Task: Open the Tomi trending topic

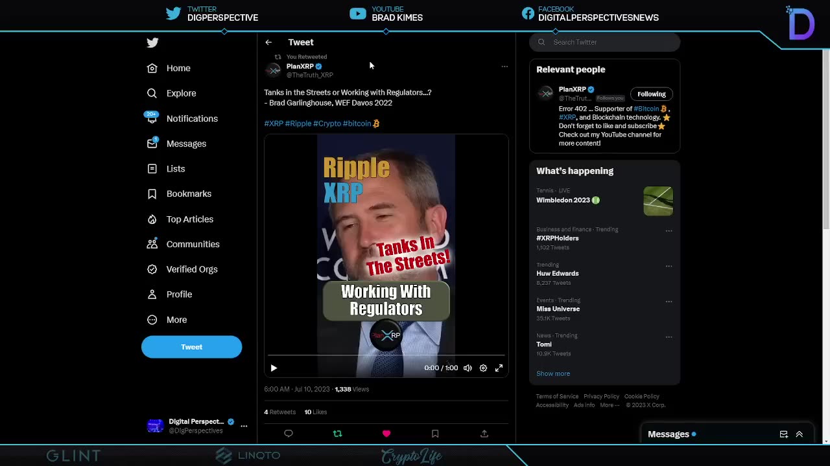Action: (x=544, y=344)
